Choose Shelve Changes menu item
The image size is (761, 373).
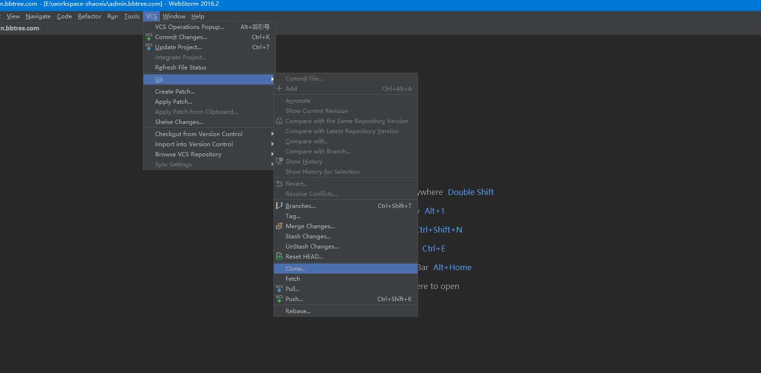tap(209, 122)
